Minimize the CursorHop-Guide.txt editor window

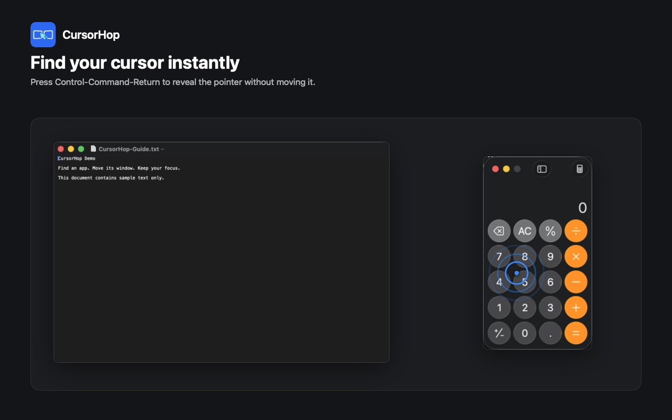[x=71, y=149]
